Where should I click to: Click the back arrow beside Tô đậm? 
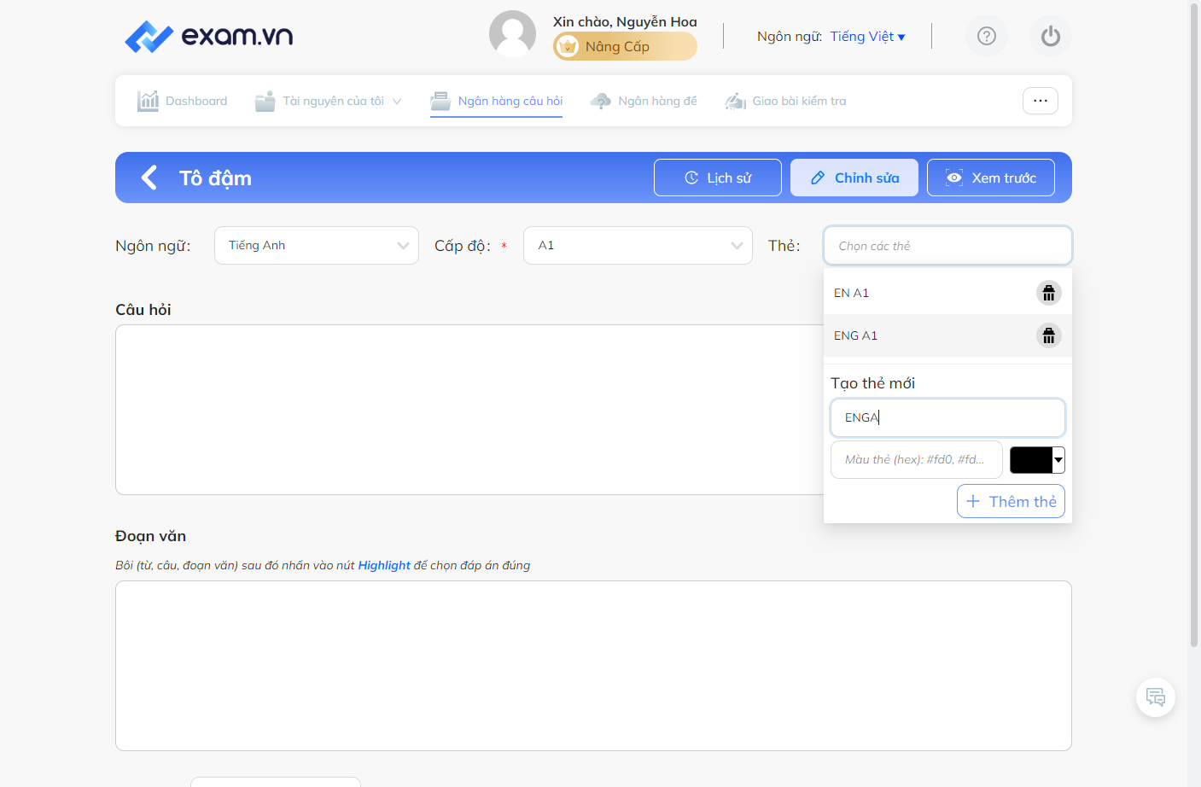pos(149,178)
